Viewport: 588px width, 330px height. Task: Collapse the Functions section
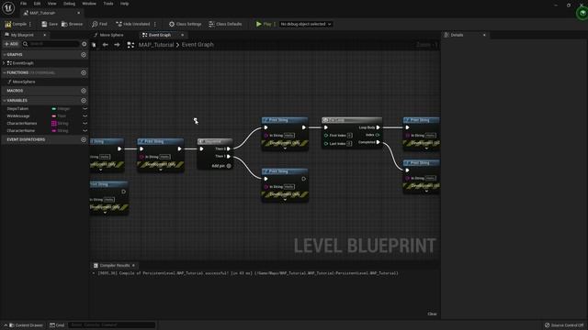click(x=4, y=72)
